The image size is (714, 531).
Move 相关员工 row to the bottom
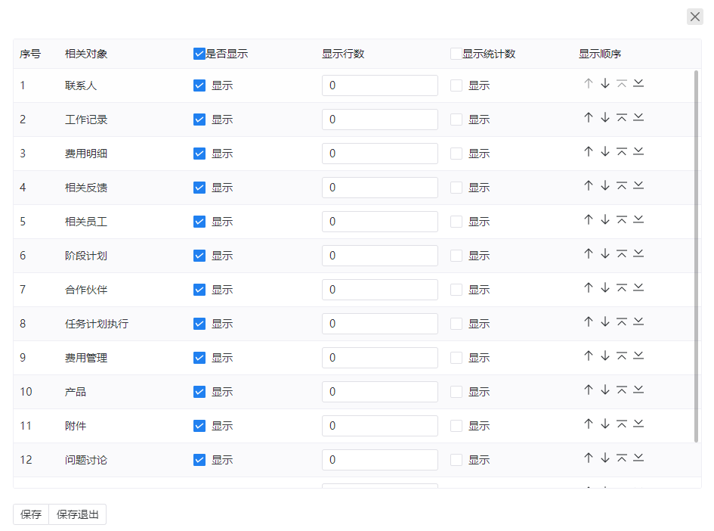[638, 219]
